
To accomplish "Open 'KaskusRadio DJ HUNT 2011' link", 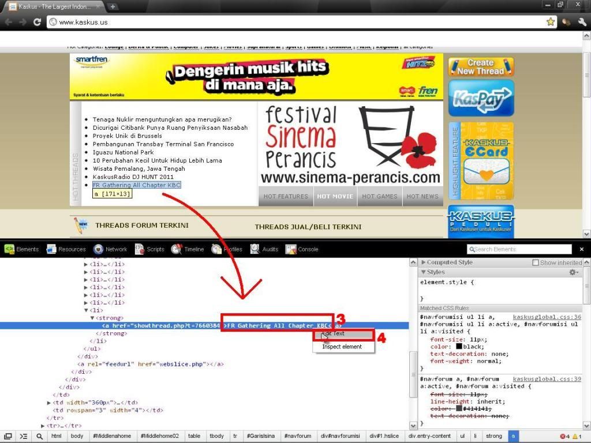I will (133, 177).
